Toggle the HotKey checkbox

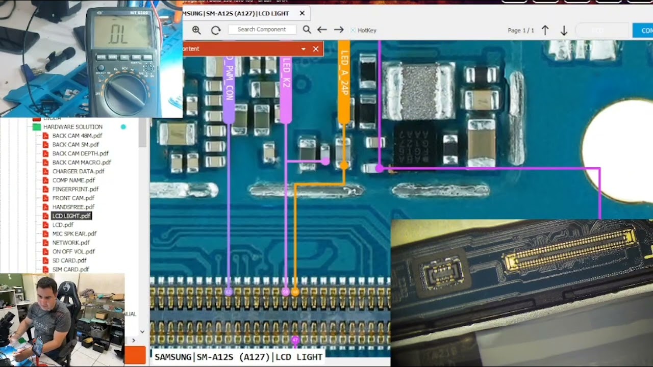(x=353, y=30)
